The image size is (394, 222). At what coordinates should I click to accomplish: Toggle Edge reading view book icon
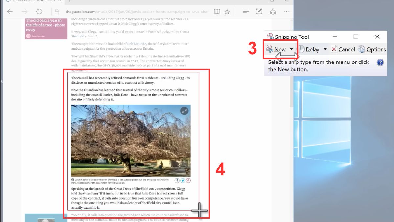click(217, 12)
